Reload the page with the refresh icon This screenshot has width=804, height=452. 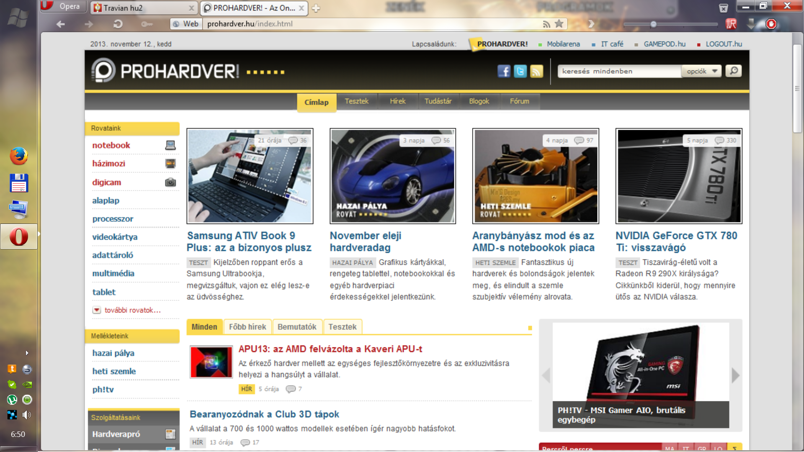point(118,24)
